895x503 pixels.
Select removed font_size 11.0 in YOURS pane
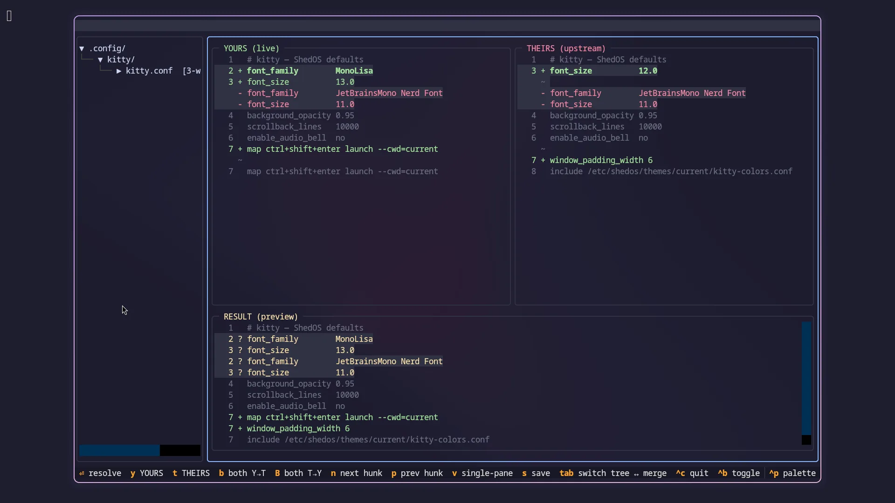click(284, 104)
